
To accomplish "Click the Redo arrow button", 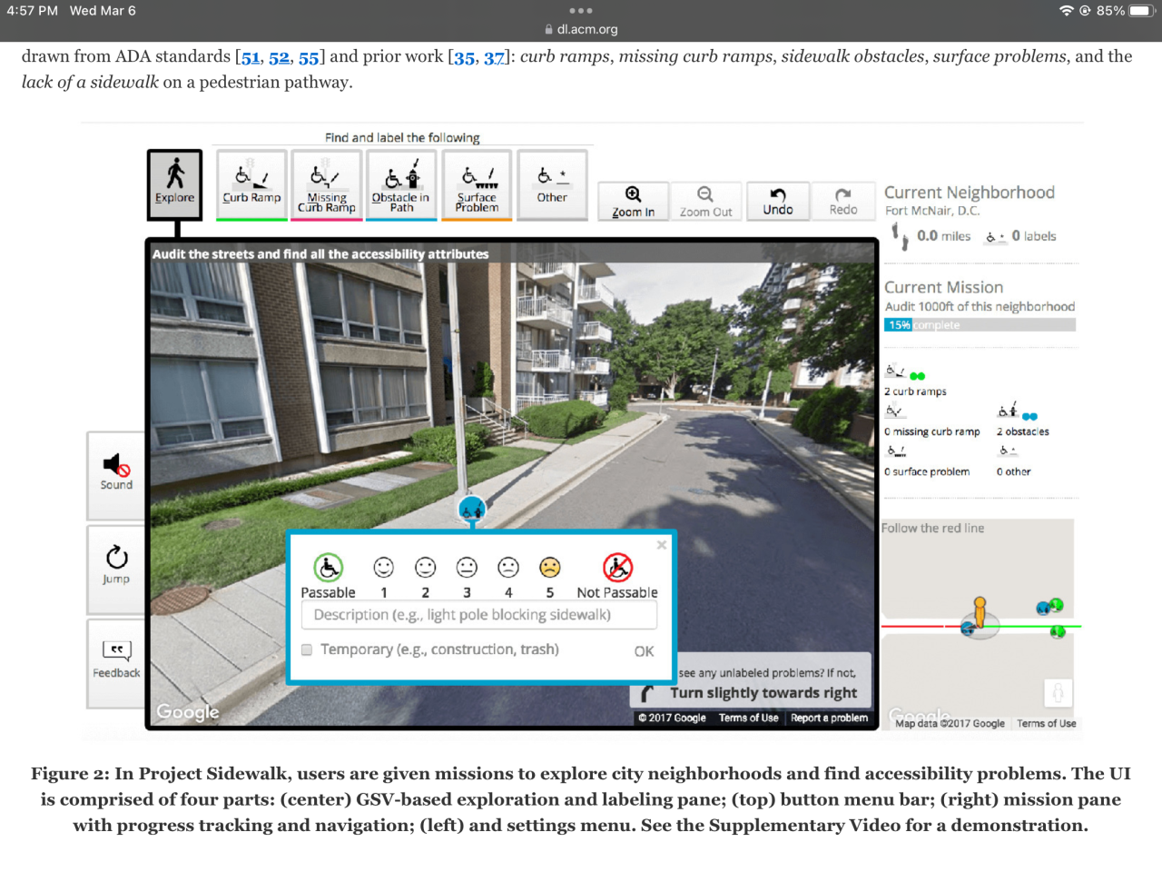I will (x=843, y=202).
